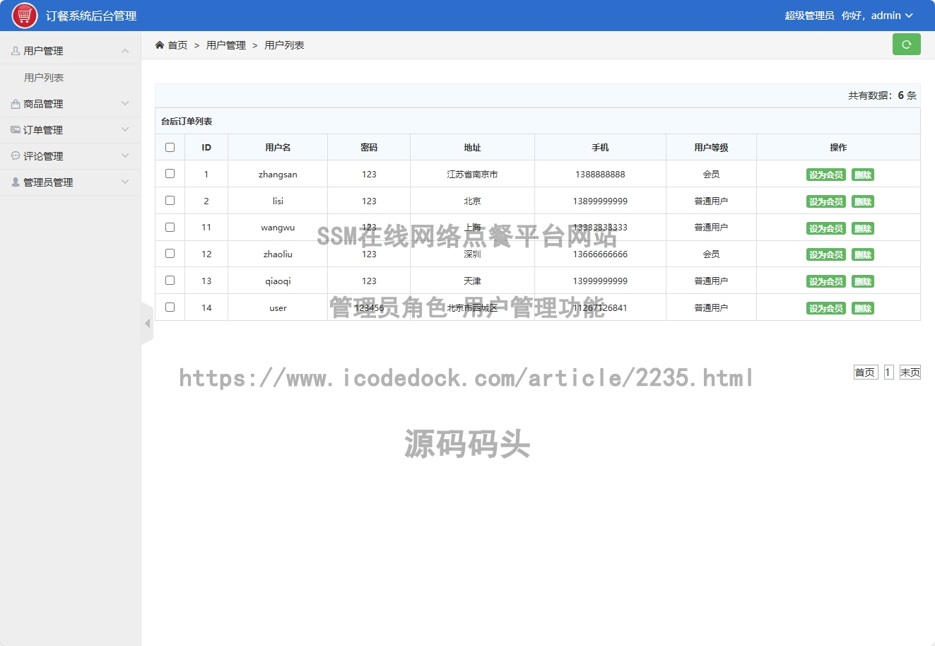
Task: Select the 商品管理 sidebar menu
Action: click(x=71, y=104)
